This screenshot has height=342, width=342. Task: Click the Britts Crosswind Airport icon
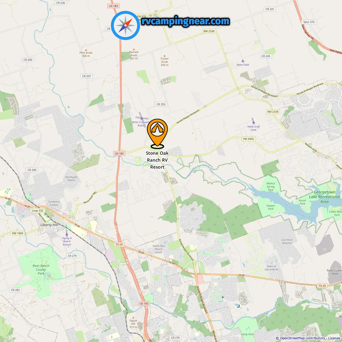click(x=142, y=118)
